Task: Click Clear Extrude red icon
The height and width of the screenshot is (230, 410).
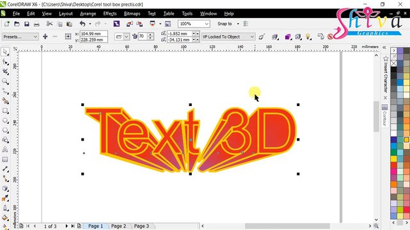Action: point(330,37)
